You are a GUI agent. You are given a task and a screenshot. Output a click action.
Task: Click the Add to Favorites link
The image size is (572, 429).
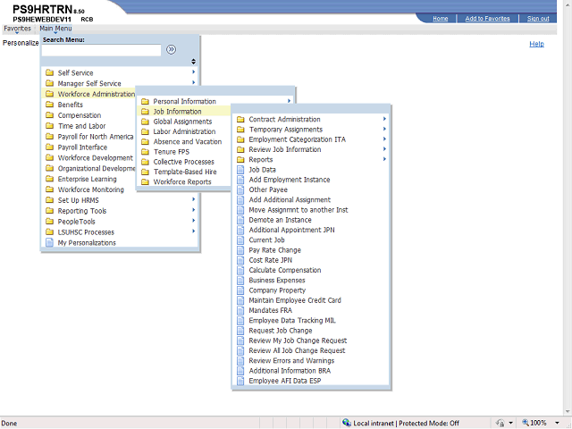coord(487,19)
